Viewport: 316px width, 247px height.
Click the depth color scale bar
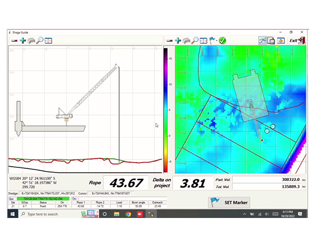click(x=165, y=108)
